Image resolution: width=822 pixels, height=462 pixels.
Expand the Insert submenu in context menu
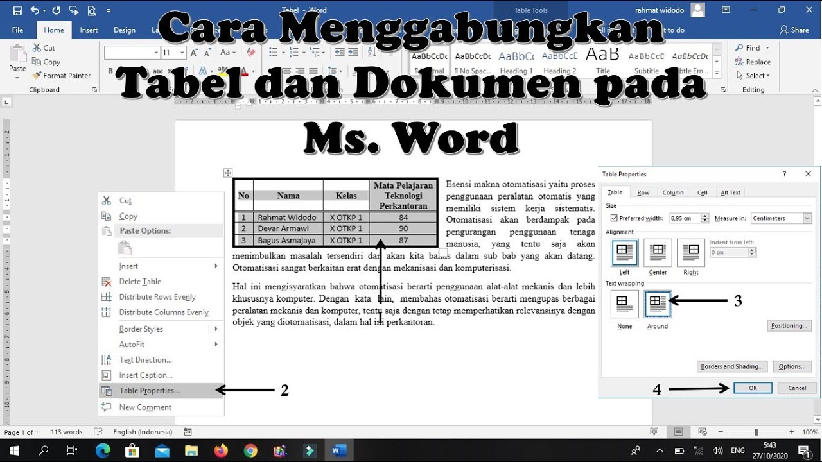161,266
